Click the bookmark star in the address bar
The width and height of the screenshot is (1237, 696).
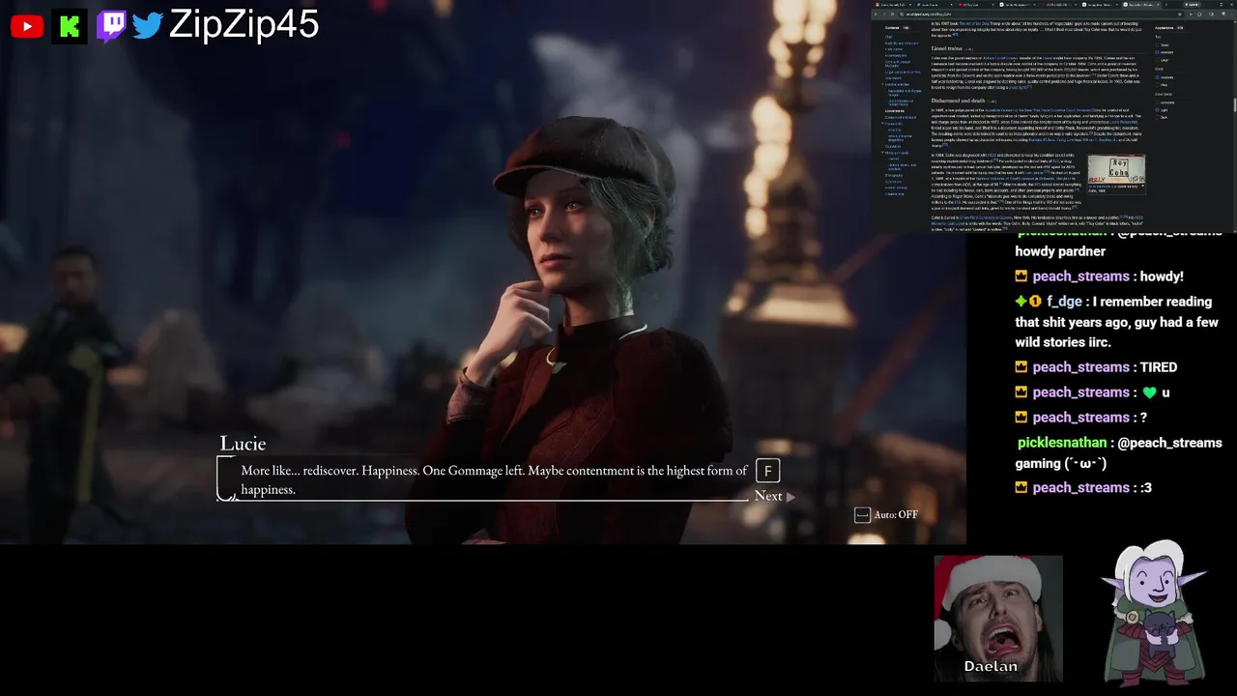1180,14
